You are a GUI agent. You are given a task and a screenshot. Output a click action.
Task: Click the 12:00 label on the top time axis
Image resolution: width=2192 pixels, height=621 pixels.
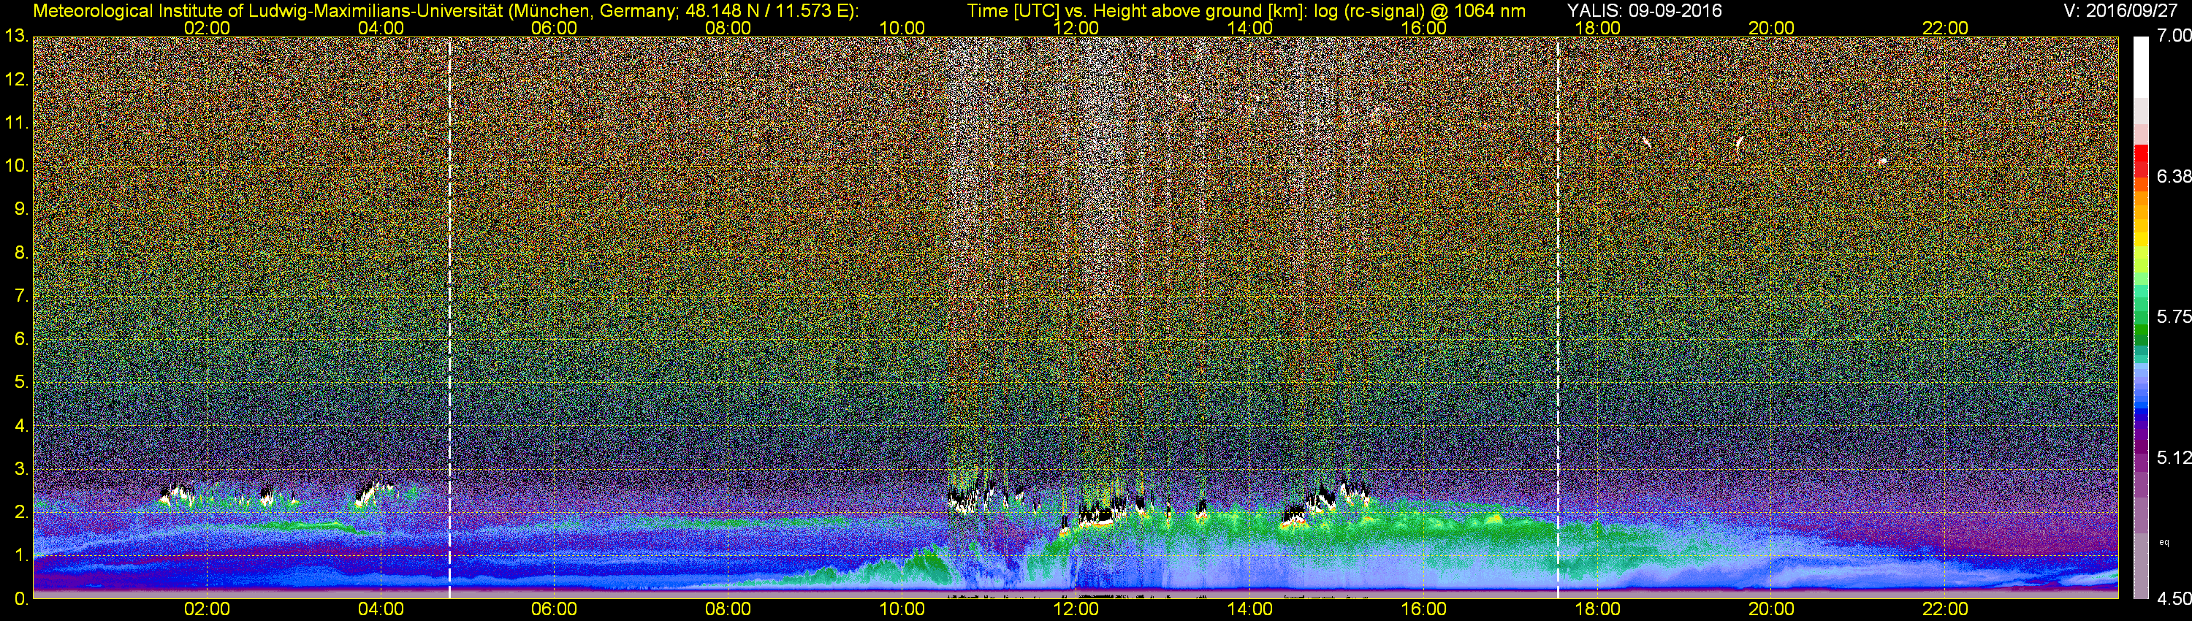pos(1076,28)
